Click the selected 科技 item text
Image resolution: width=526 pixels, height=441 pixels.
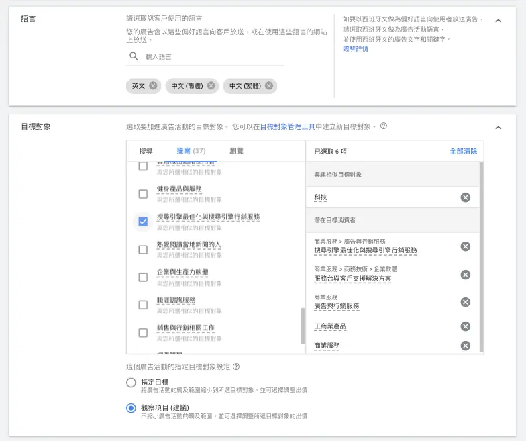[x=321, y=197]
